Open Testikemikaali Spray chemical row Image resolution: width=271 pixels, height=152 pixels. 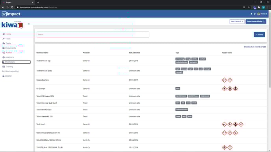(150, 71)
